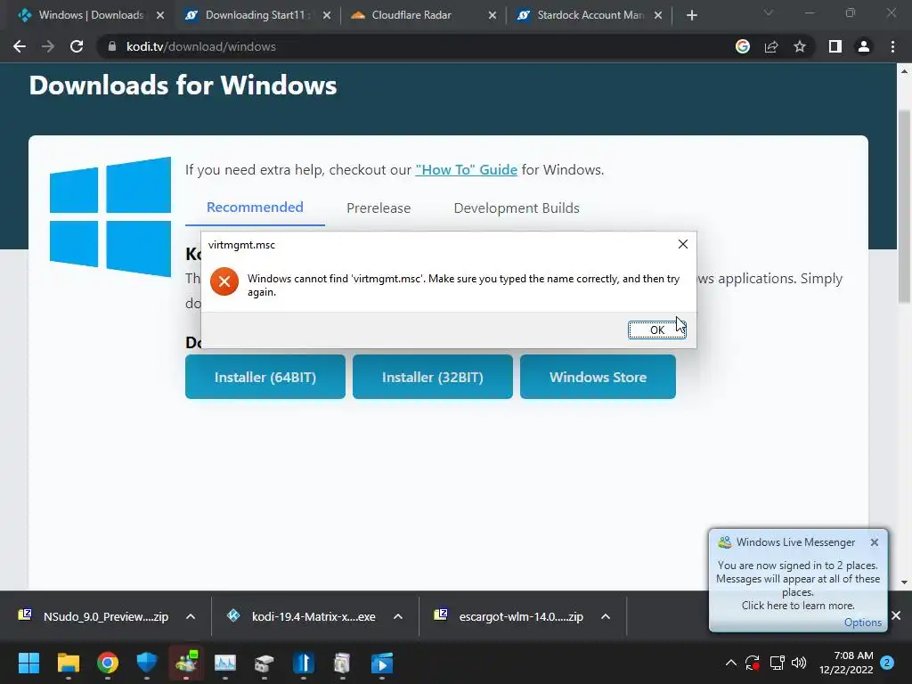Go back to the previous page
Viewport: 912px width, 684px height.
(20, 46)
